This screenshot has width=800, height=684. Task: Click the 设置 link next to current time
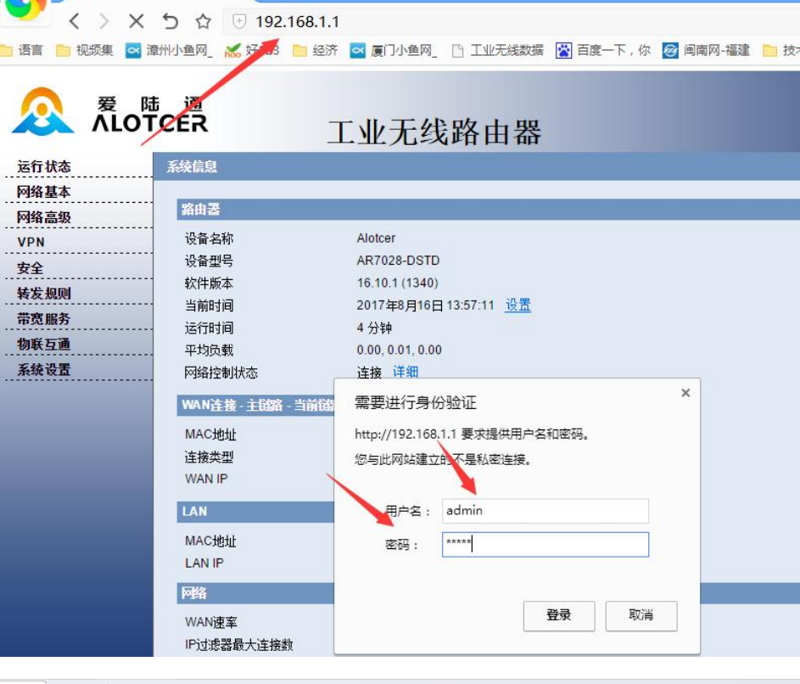pyautogui.click(x=517, y=306)
